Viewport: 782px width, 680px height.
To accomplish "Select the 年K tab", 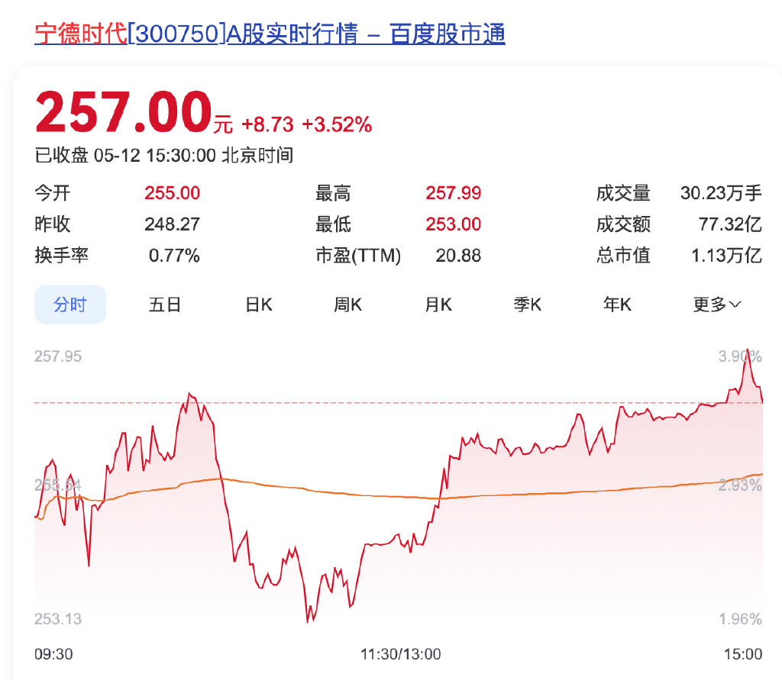I will tap(617, 304).
